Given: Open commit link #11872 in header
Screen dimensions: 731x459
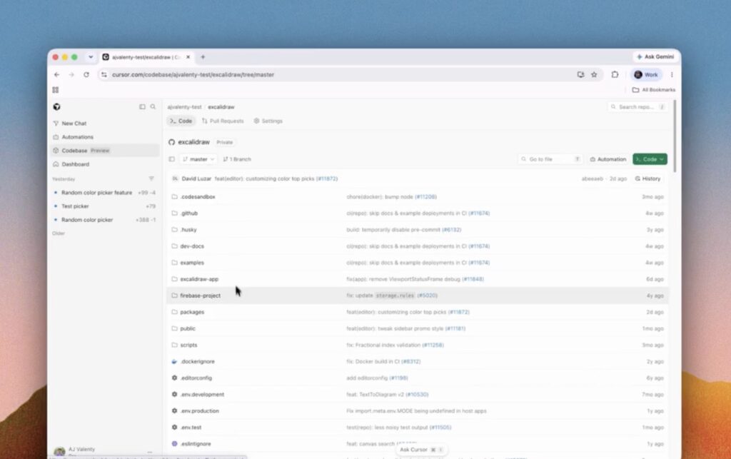Looking at the screenshot, I should coord(327,178).
